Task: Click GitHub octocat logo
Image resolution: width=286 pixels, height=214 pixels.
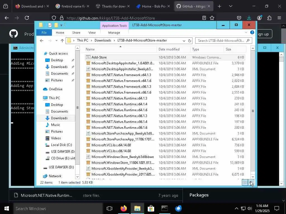Action: point(14,33)
